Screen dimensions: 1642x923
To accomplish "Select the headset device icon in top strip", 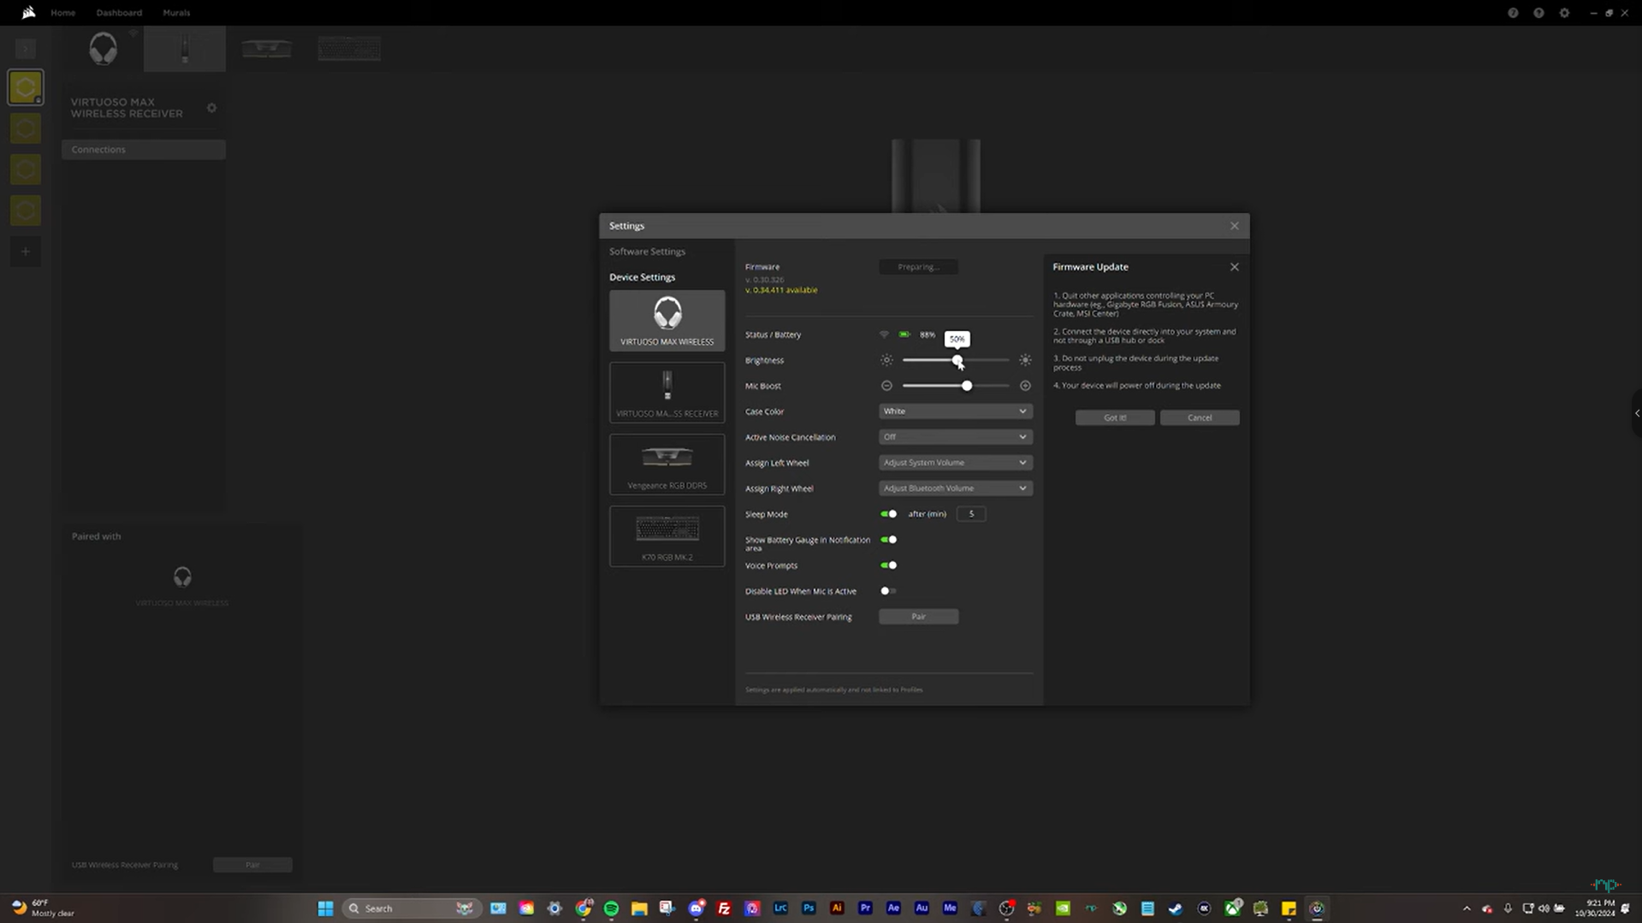I will tap(103, 49).
